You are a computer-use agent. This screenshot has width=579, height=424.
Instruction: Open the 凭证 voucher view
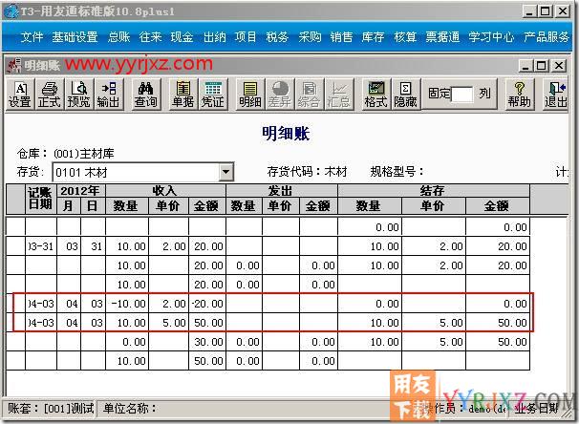coord(213,95)
